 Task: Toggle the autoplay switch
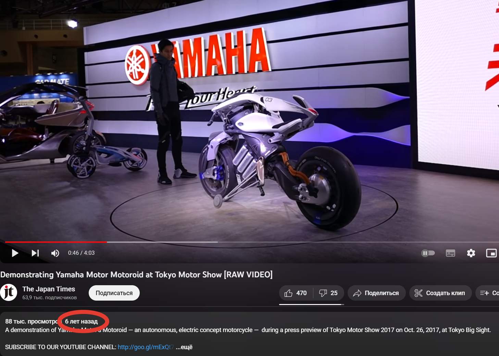tap(428, 253)
